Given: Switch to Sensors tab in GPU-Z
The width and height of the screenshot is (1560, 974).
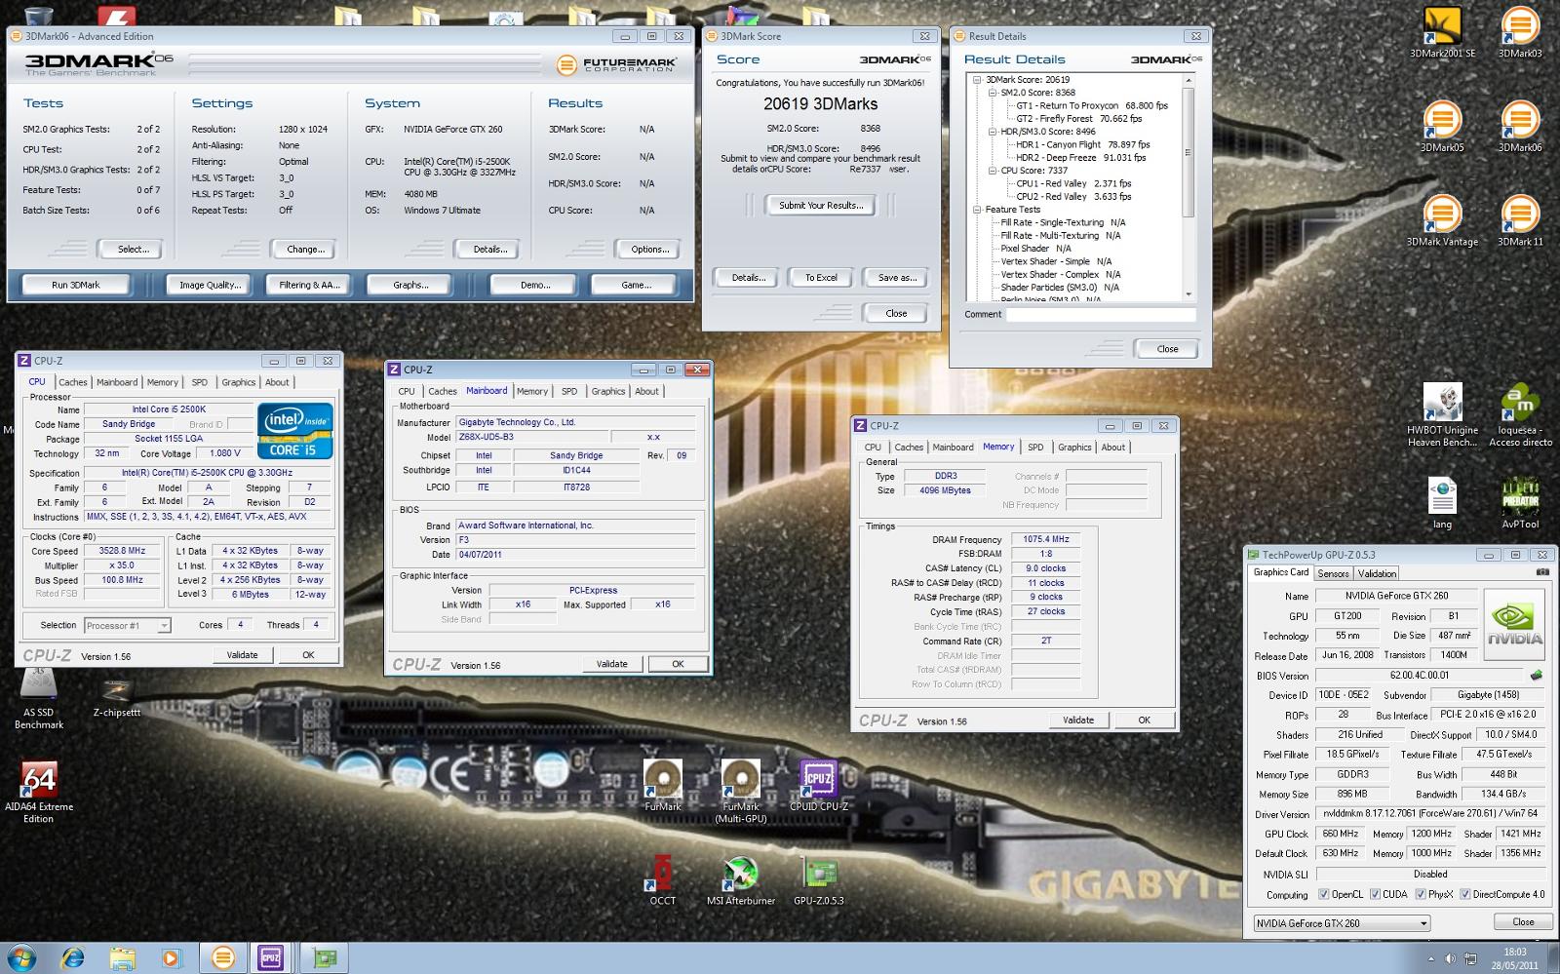Looking at the screenshot, I should click(x=1333, y=573).
